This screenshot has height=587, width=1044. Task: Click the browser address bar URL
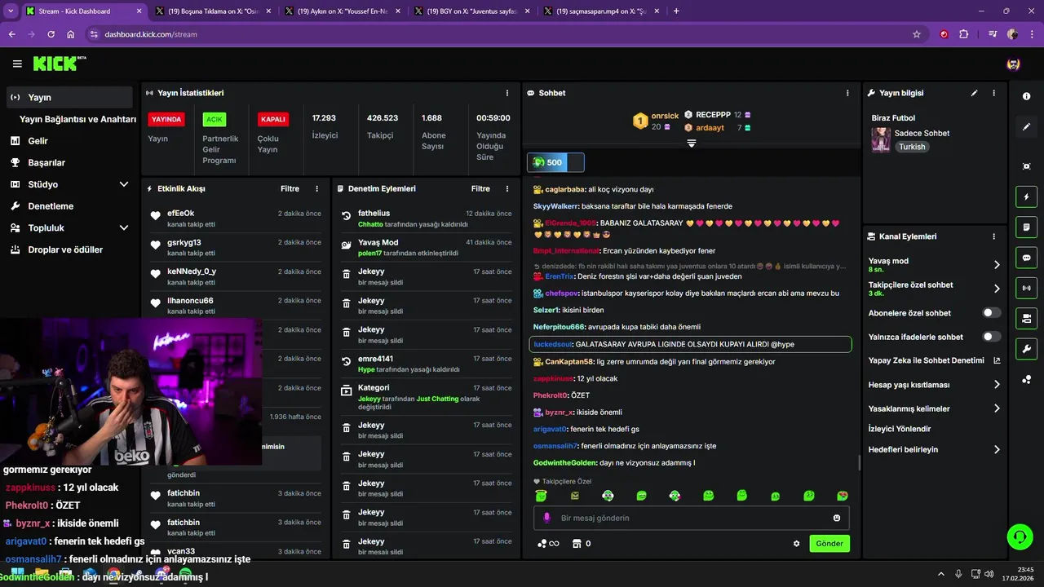pos(151,34)
